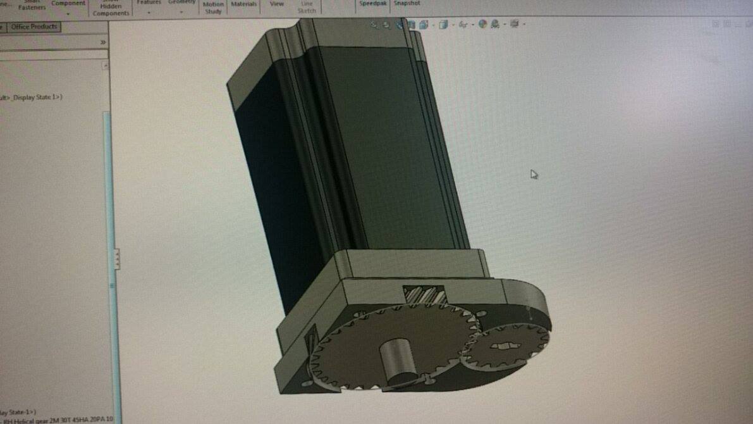
Task: Click the panel splitter grip handle
Action: pos(117,259)
